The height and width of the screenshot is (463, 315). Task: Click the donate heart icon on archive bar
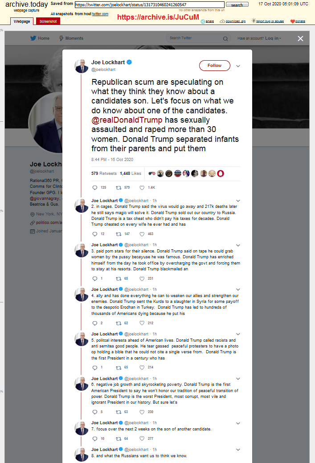pos(292,21)
